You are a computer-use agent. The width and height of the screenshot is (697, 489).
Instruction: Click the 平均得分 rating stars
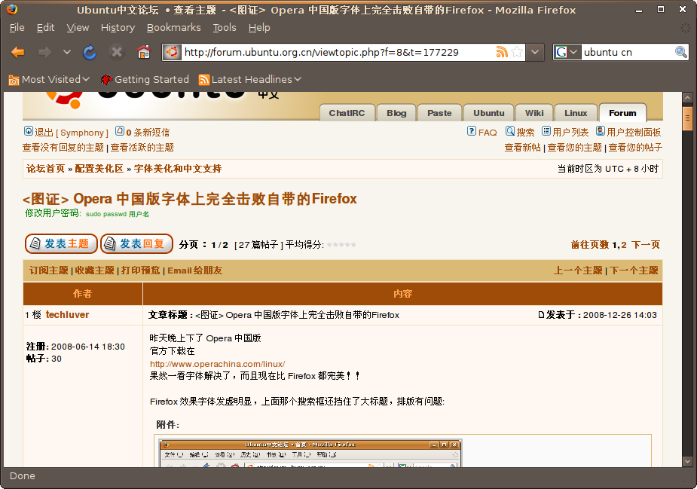(341, 244)
